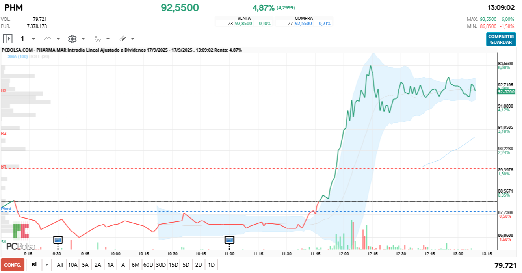The image size is (522, 273).
Task: Open the news event marker at 11:00
Action: [x=229, y=240]
